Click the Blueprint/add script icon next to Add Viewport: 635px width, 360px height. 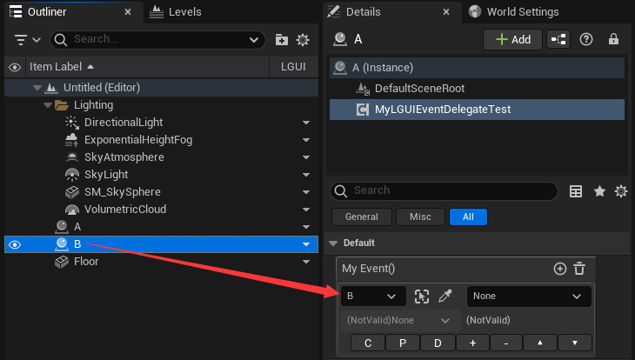point(558,39)
